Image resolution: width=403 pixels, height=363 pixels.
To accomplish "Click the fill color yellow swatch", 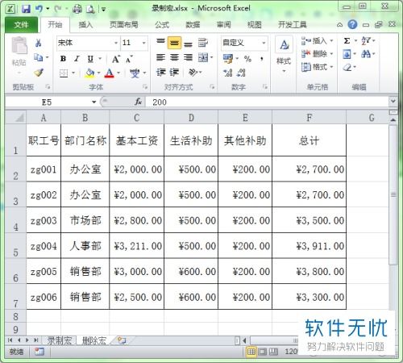I will point(89,73).
